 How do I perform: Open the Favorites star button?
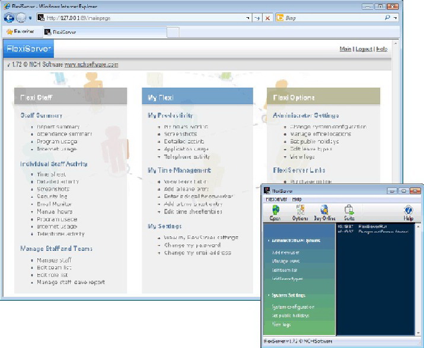(x=21, y=31)
